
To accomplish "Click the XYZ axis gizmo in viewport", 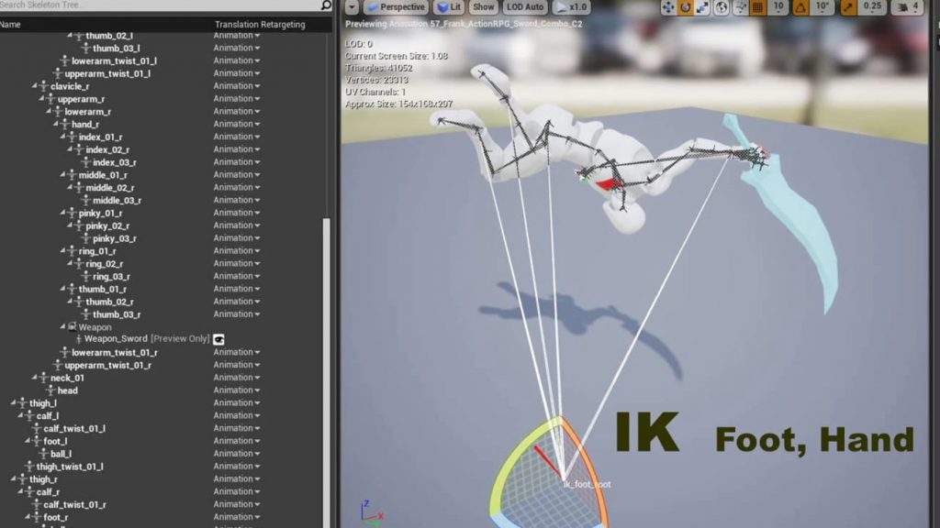I will 371,513.
